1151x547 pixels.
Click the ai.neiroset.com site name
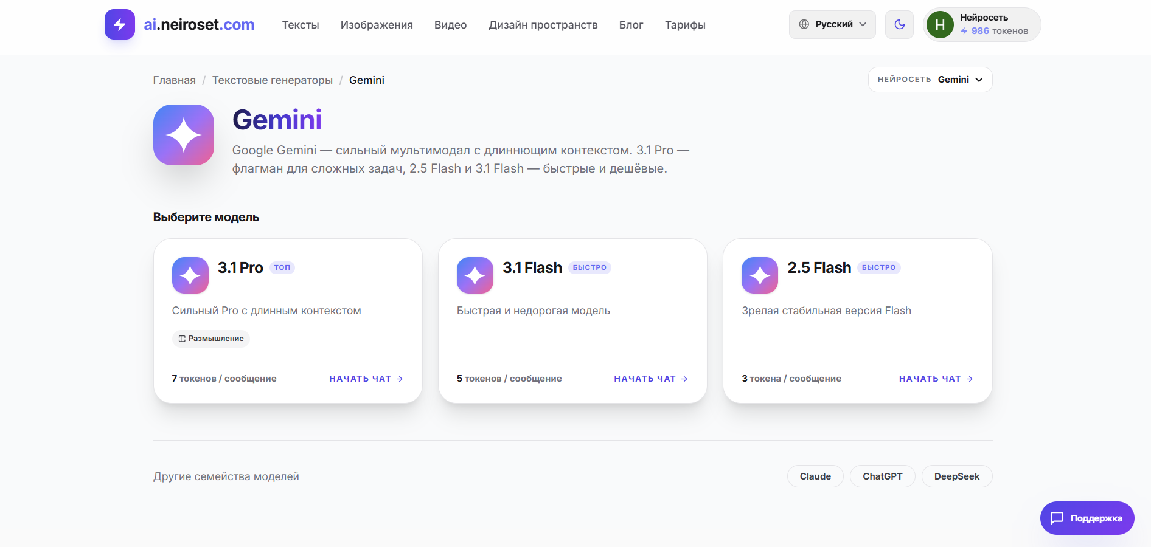click(x=199, y=24)
